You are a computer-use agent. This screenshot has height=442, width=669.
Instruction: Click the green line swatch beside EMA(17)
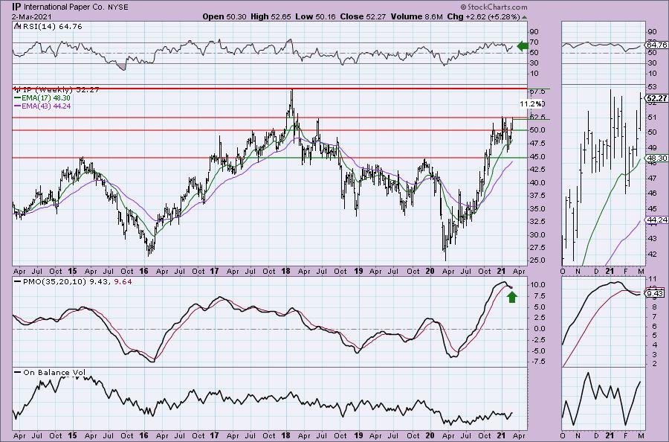pyautogui.click(x=18, y=97)
